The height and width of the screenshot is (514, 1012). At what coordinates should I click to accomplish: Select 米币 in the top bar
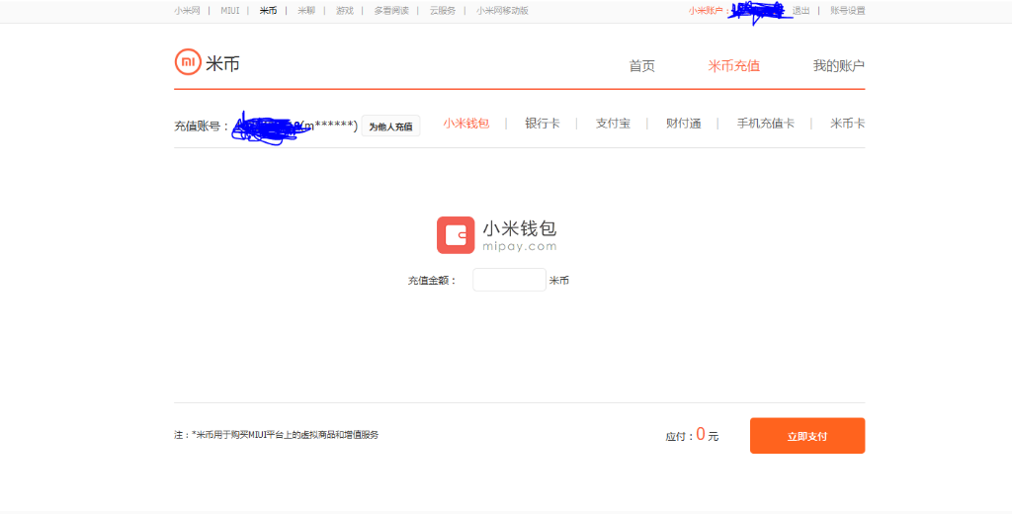point(268,11)
